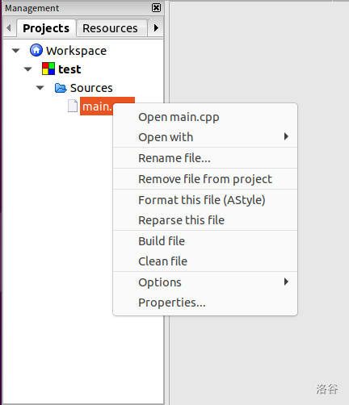Click the Sources blue folder icon
This screenshot has height=405, width=349.
point(61,88)
